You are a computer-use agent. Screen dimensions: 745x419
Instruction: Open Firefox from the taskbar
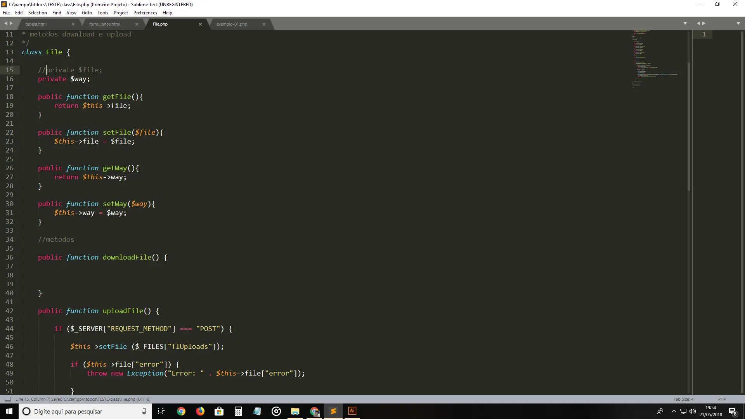[200, 411]
